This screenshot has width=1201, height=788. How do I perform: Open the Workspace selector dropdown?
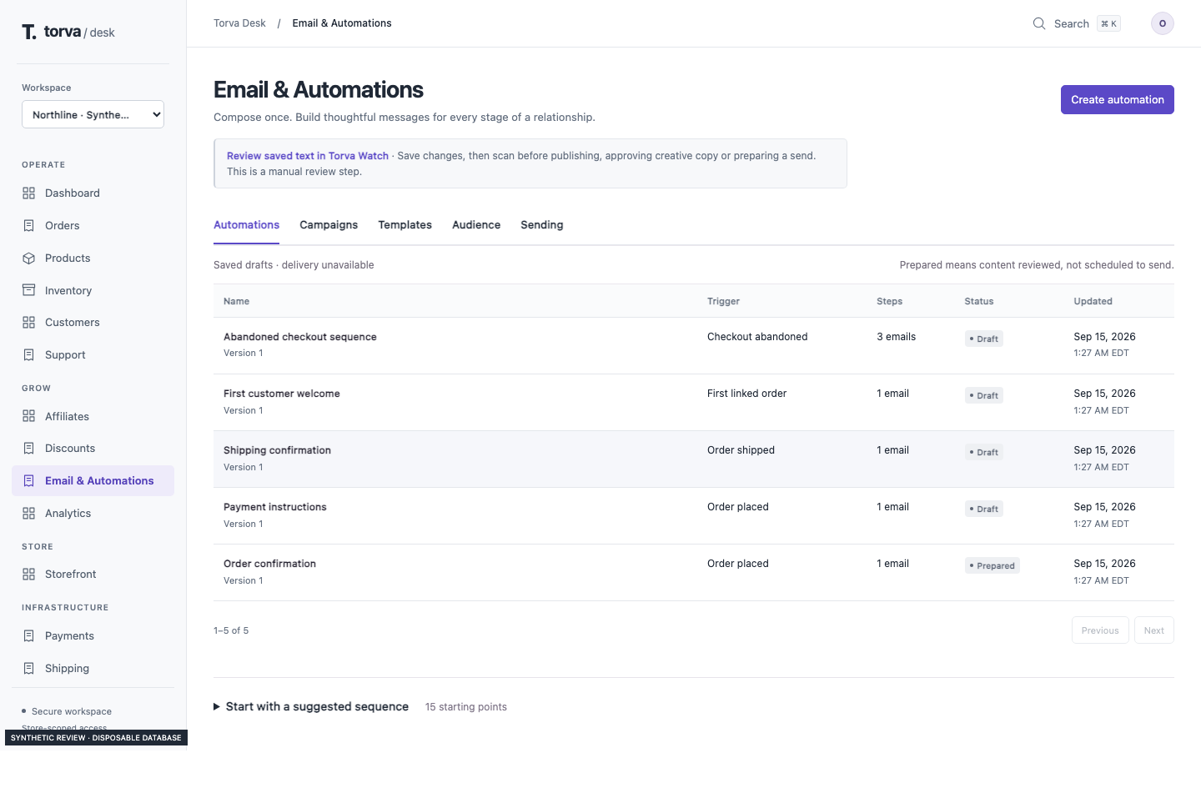(93, 114)
